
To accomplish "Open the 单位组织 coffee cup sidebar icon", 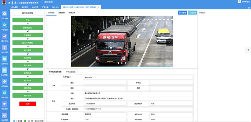I will [4, 104].
